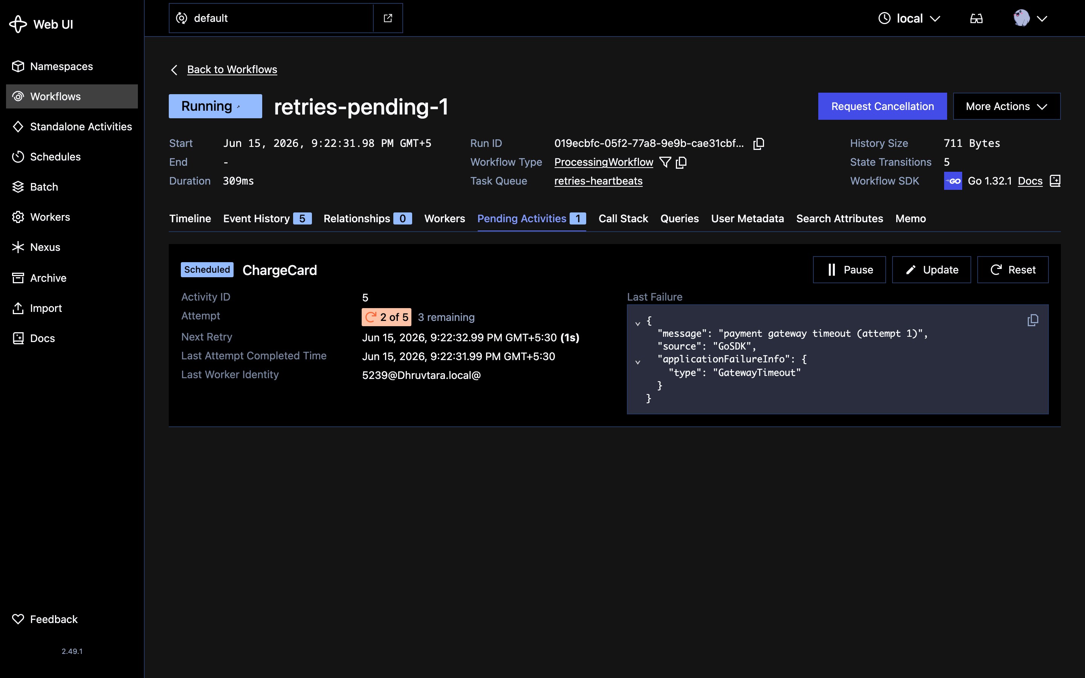
Task: Switch to Relationships tab
Action: 368,219
